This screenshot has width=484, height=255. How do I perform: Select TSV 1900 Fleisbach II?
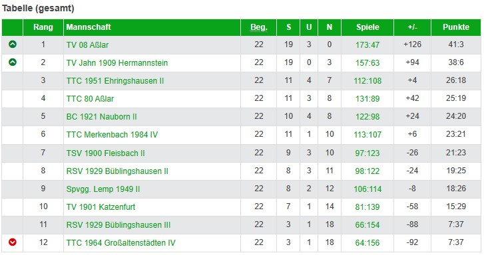click(105, 153)
